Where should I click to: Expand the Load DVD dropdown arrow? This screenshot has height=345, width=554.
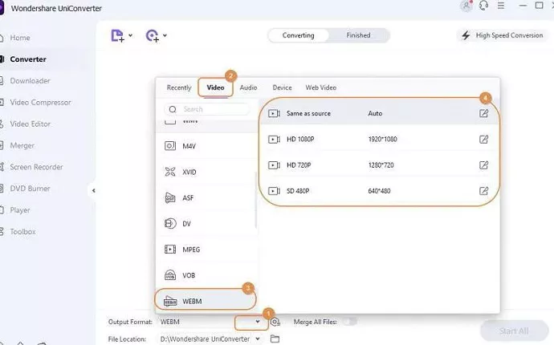point(165,35)
